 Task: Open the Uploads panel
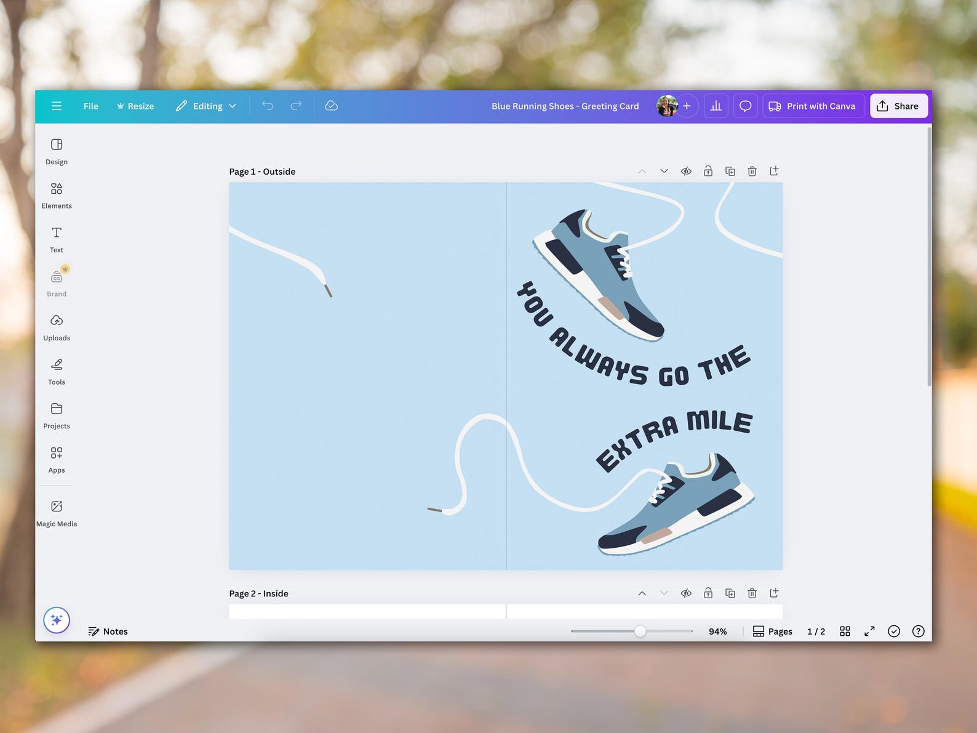[x=57, y=327]
